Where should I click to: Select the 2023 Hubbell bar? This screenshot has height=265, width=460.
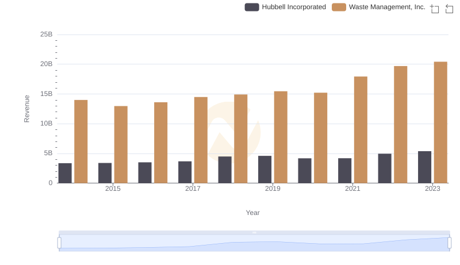[x=424, y=167]
